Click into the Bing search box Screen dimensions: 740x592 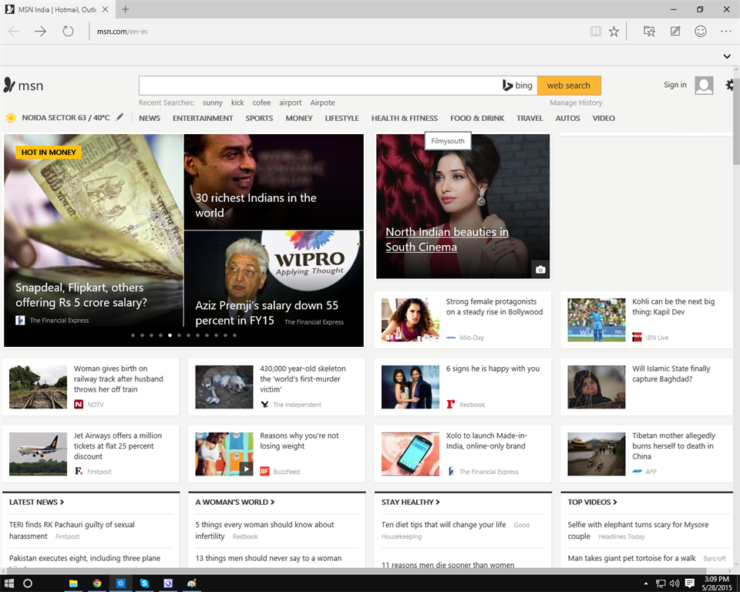[x=319, y=86]
